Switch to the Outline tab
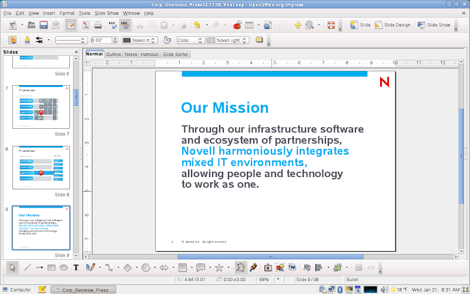This screenshot has width=470, height=294. 113,54
